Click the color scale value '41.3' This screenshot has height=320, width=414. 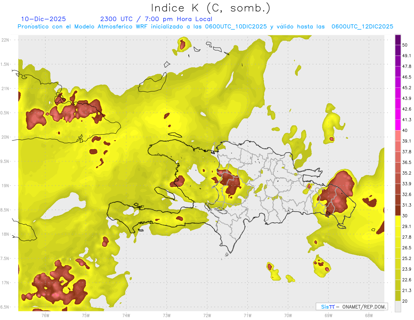407,120
